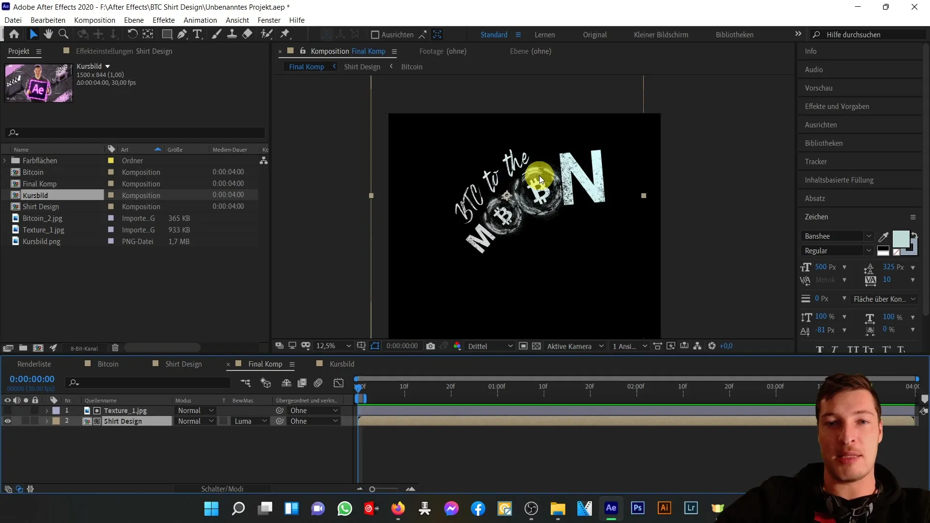Expand the Bitcoin composition in project panel
Image resolution: width=930 pixels, height=523 pixels.
(6, 172)
